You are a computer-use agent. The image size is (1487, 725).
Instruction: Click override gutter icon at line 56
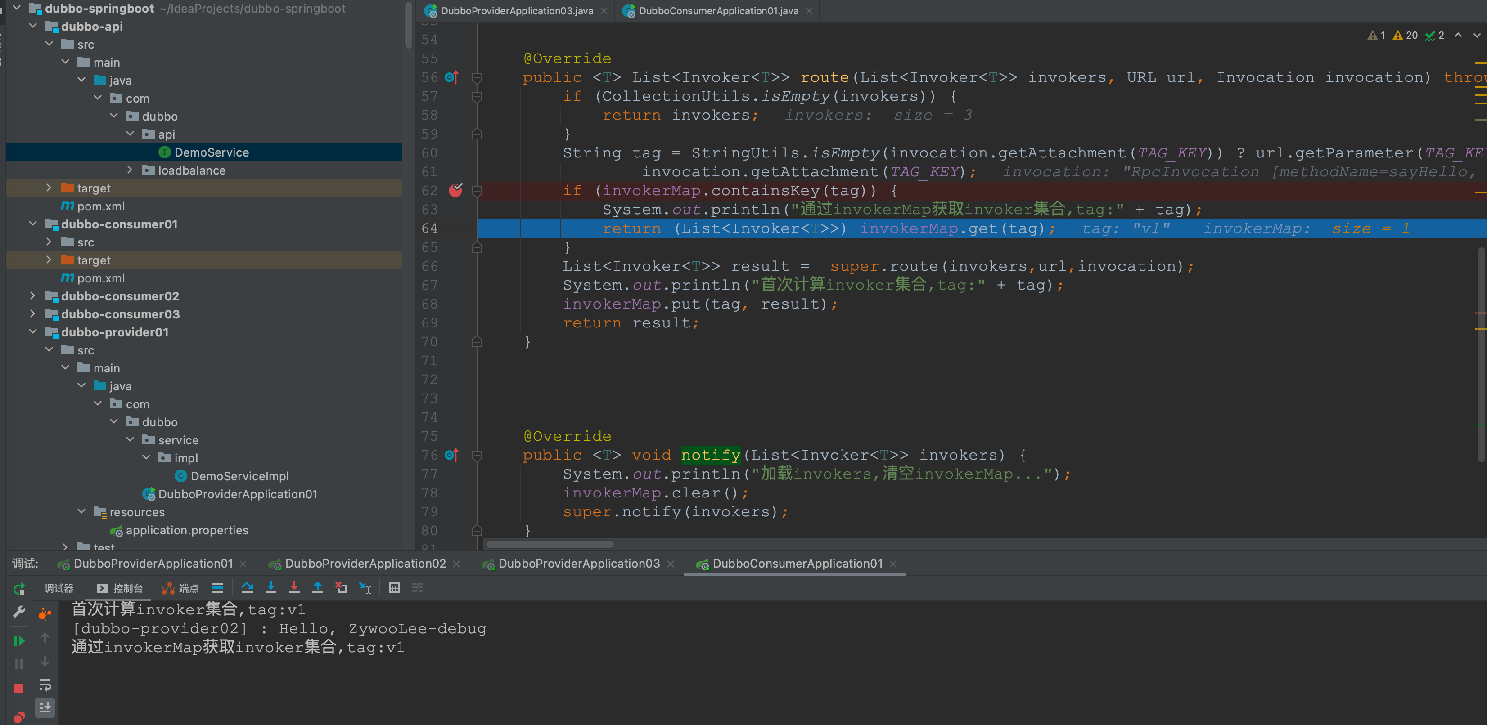(x=451, y=77)
